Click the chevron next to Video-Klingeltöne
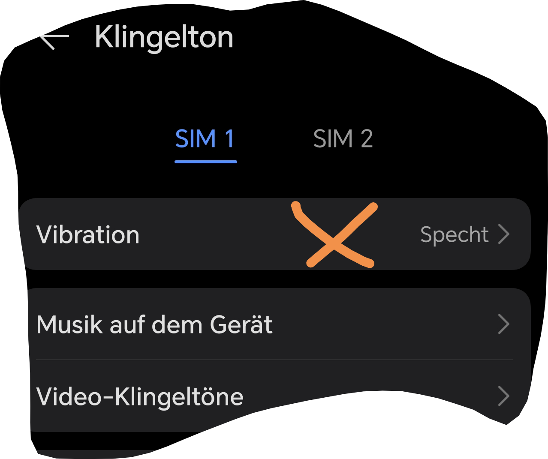This screenshot has height=459, width=548. [504, 396]
